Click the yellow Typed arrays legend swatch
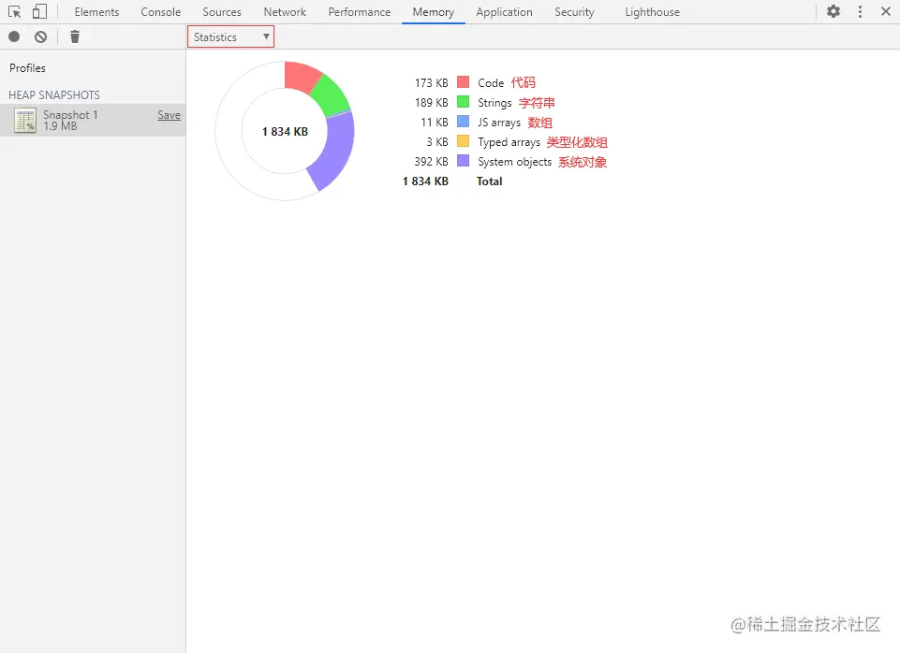 pyautogui.click(x=464, y=141)
